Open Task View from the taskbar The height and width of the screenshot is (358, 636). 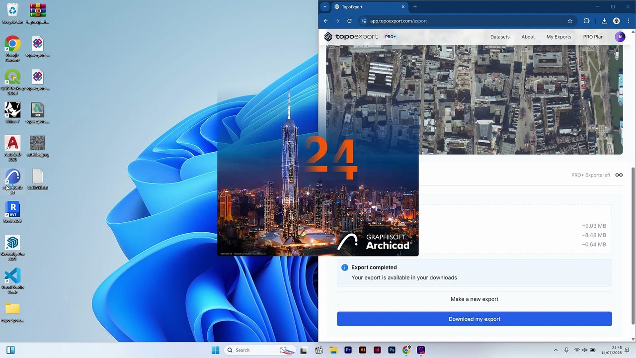point(304,350)
